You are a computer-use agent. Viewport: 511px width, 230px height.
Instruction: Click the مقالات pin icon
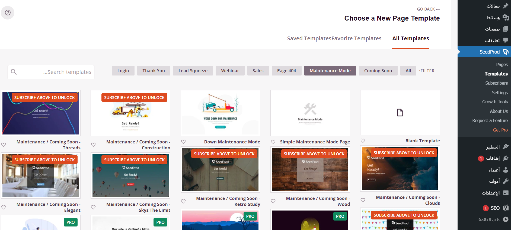[506, 6]
